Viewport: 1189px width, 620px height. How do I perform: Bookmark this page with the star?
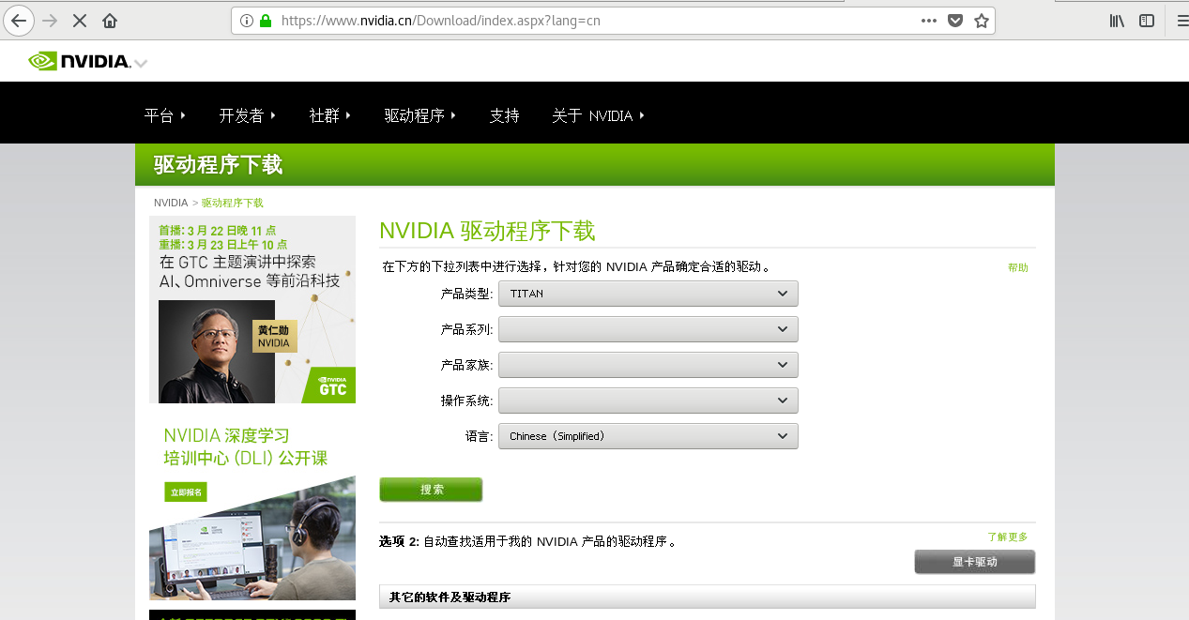click(x=981, y=20)
